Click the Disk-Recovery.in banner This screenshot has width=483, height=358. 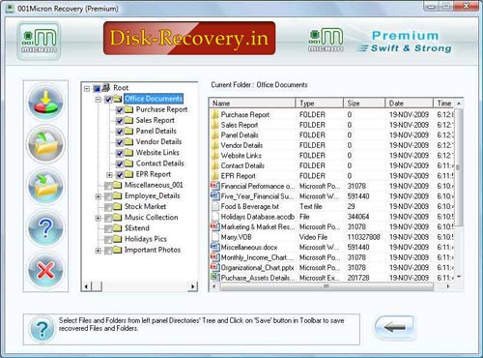point(189,39)
